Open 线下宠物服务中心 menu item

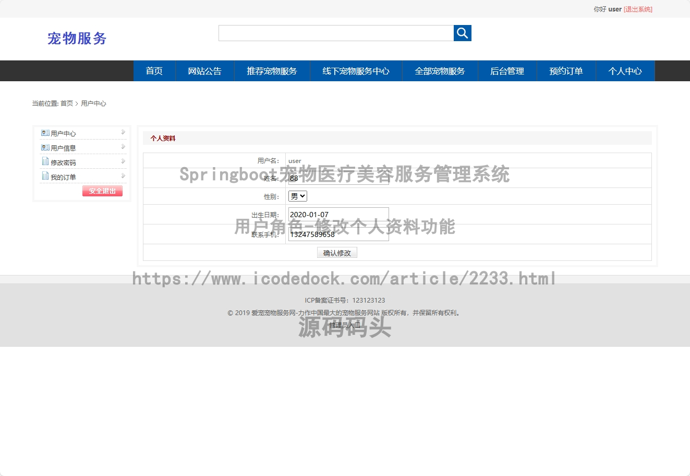click(356, 71)
